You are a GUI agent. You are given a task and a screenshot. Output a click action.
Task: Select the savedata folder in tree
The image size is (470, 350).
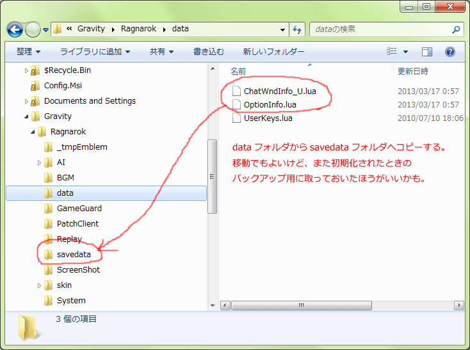[x=74, y=255]
